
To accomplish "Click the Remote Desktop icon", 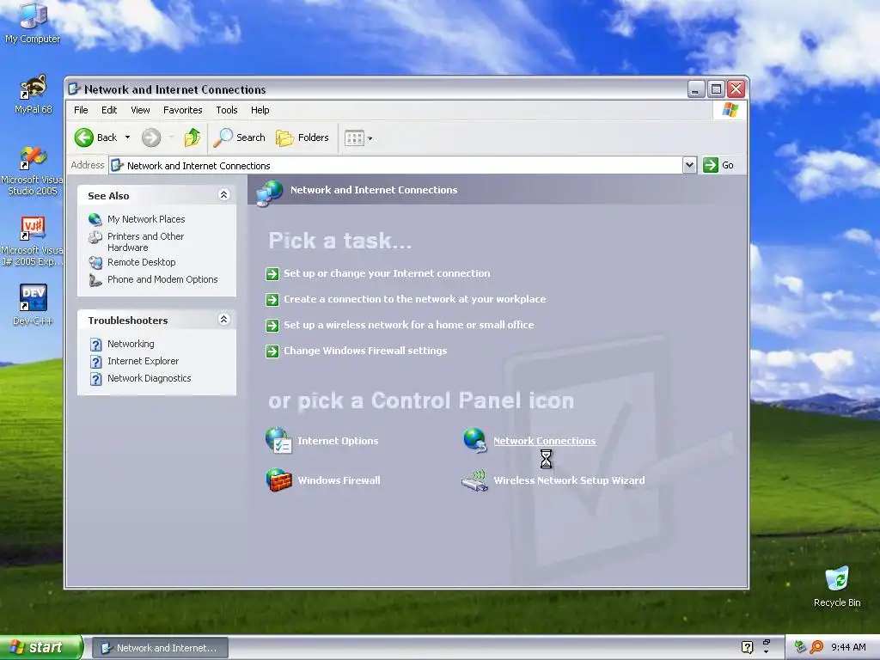I will [x=95, y=263].
